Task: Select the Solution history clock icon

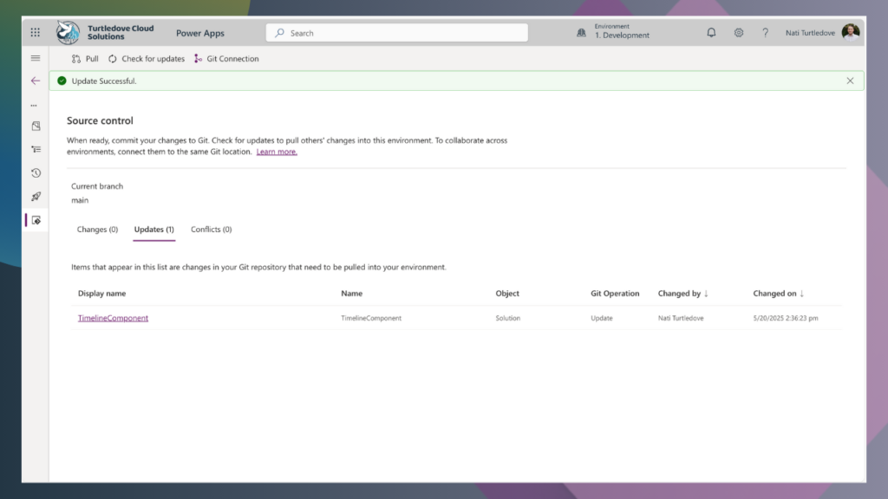Action: coord(35,172)
